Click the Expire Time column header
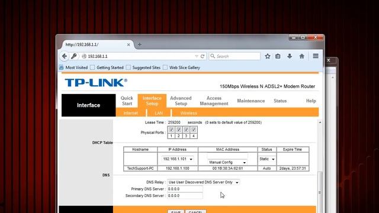The width and height of the screenshot is (379, 213). point(293,150)
